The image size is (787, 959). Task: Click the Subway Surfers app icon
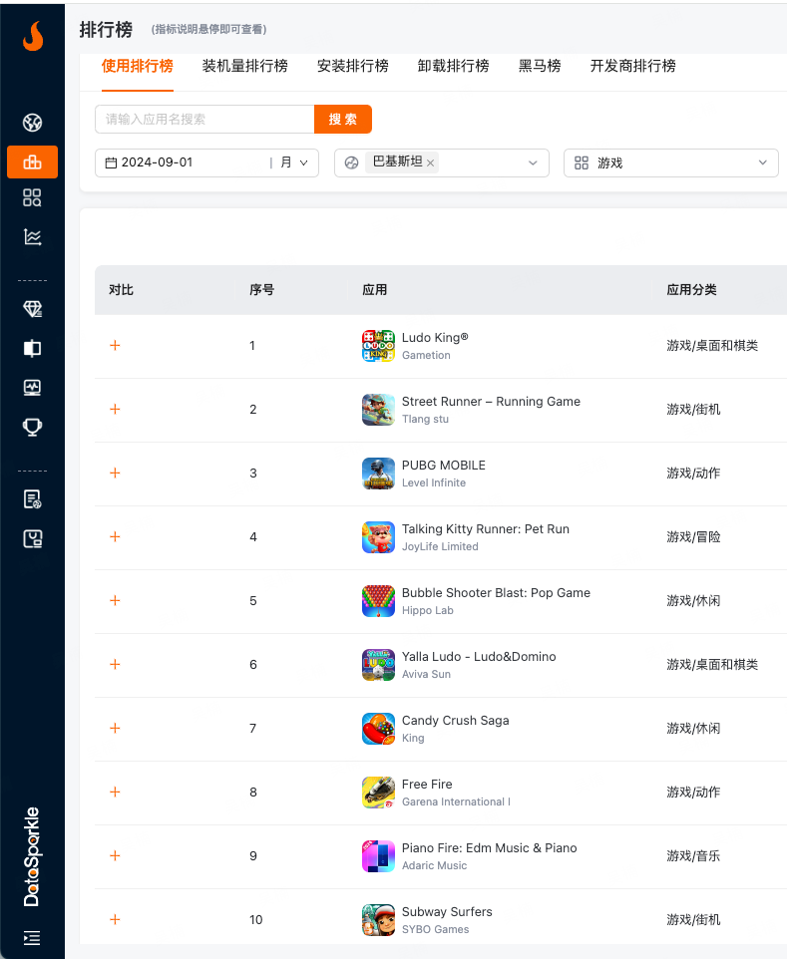378,920
